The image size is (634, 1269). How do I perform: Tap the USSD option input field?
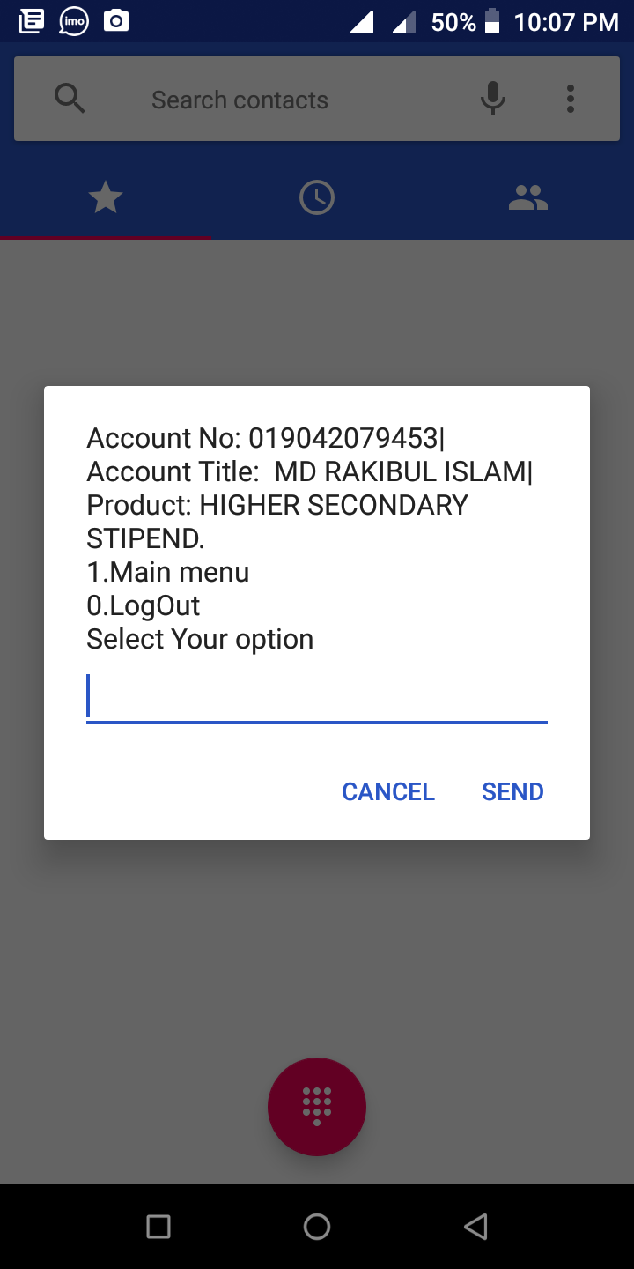pos(317,698)
